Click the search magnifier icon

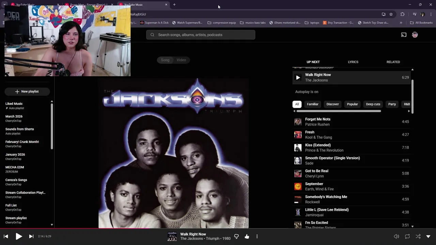tap(152, 35)
